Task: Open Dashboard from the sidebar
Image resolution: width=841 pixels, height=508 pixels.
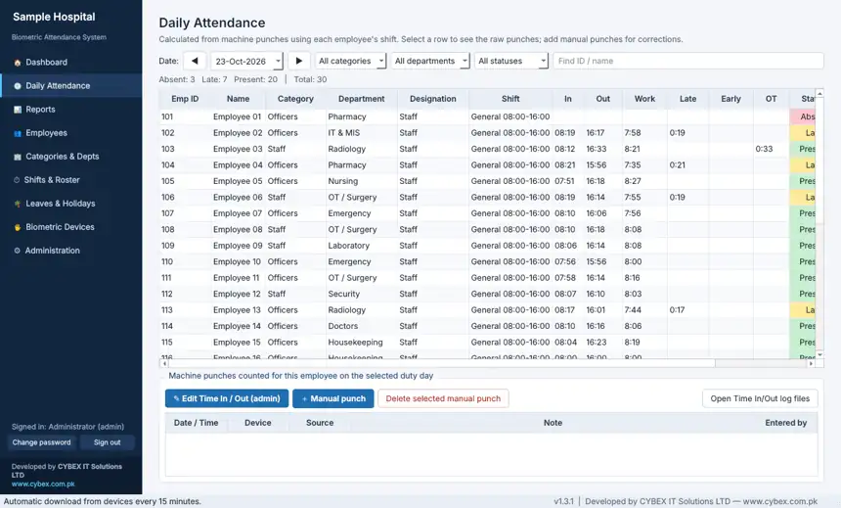Action: (70, 63)
